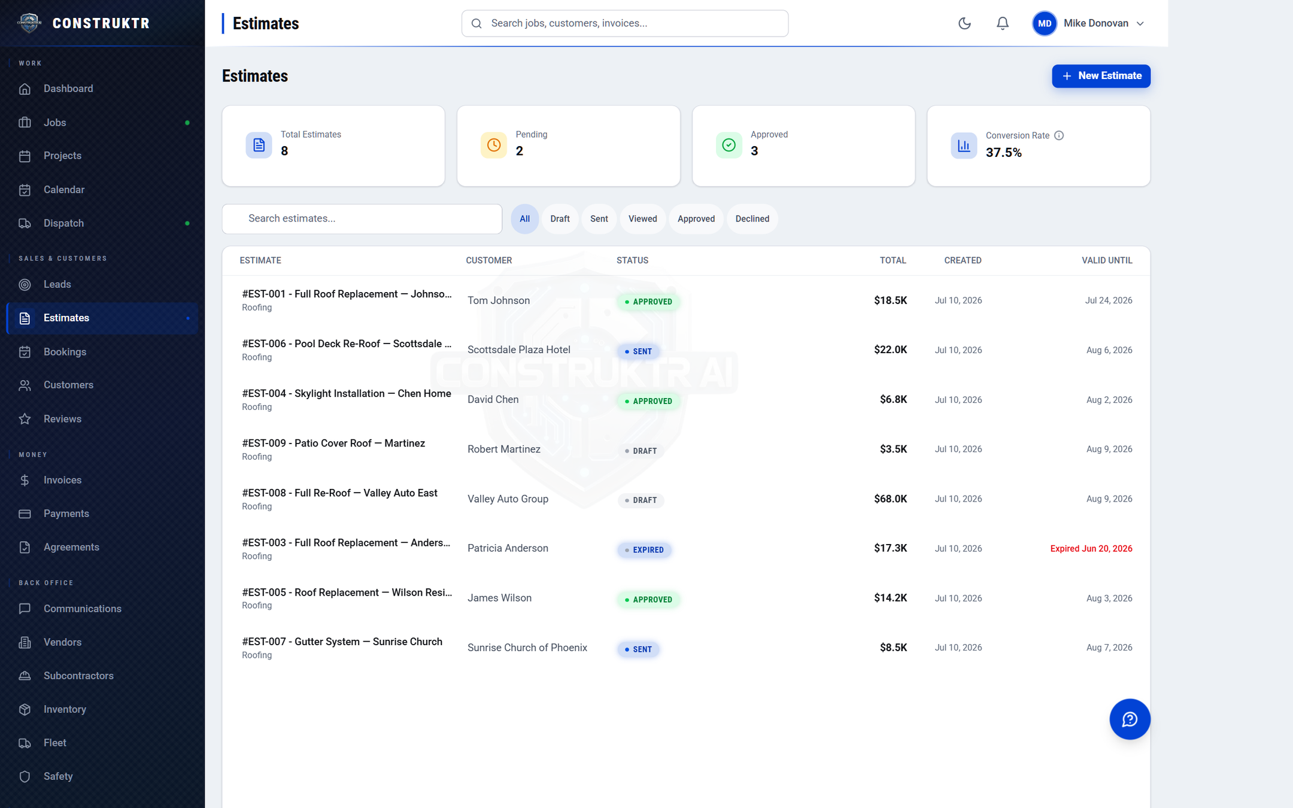
Task: Click the Reviews star icon
Action: coord(25,419)
